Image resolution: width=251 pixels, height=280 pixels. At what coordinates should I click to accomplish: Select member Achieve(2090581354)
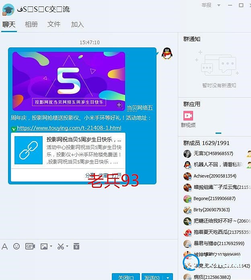pyautogui.click(x=215, y=176)
